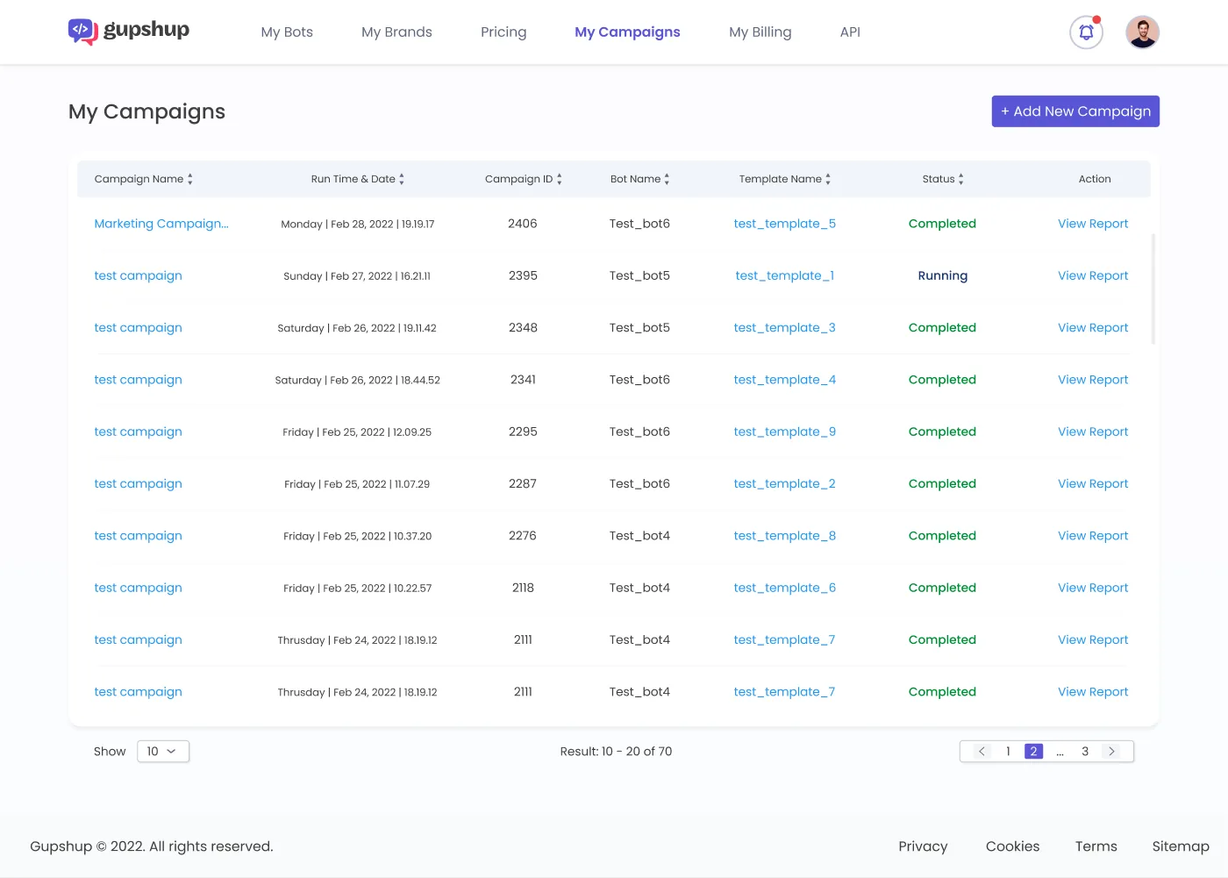1228x878 pixels.
Task: Open test_template_6 link
Action: (785, 588)
